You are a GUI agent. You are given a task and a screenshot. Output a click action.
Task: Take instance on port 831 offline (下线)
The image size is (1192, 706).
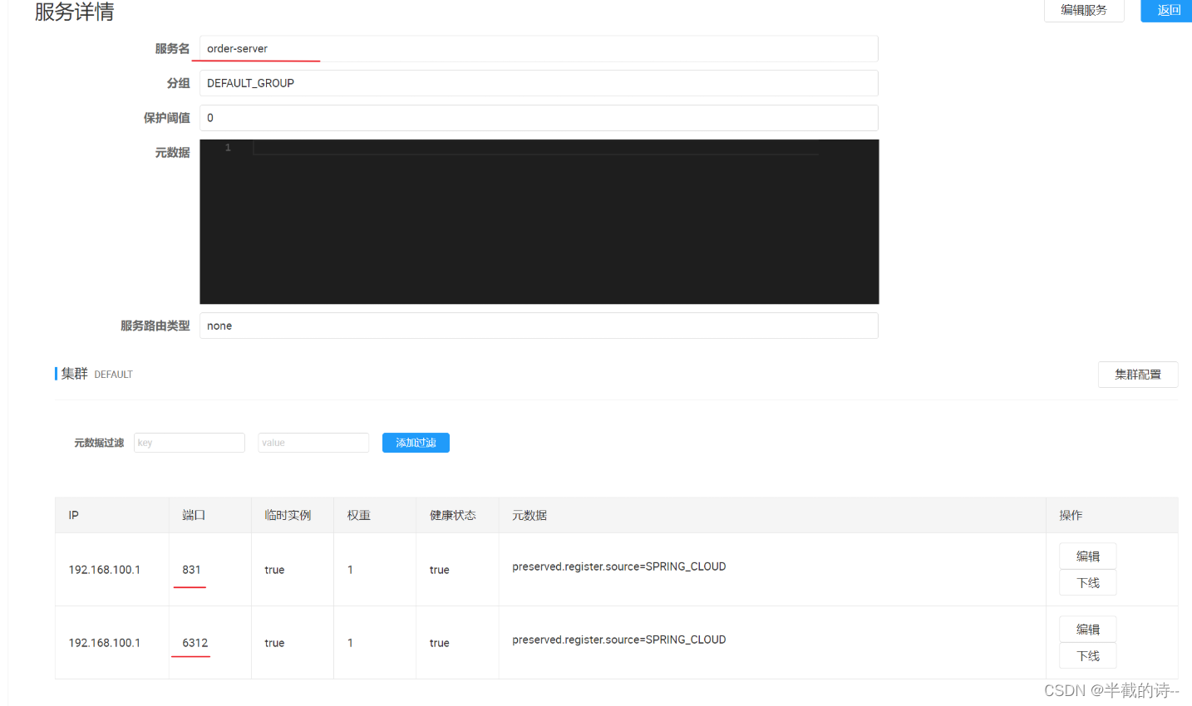point(1087,583)
